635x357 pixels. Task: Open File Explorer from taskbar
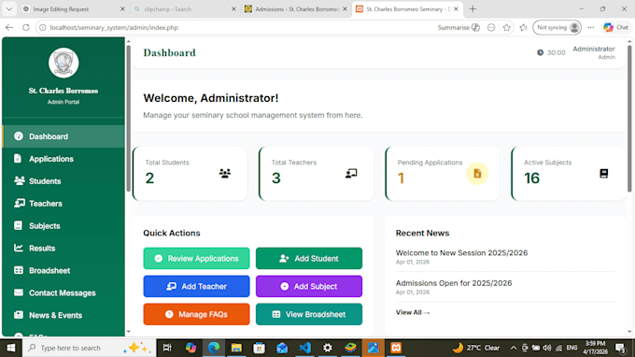pyautogui.click(x=236, y=348)
